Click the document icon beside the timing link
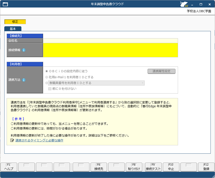The image size is (215, 178). (12, 140)
